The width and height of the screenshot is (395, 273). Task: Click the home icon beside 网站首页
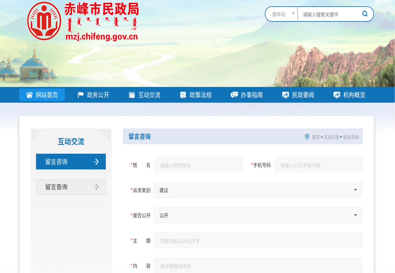[x=29, y=95]
